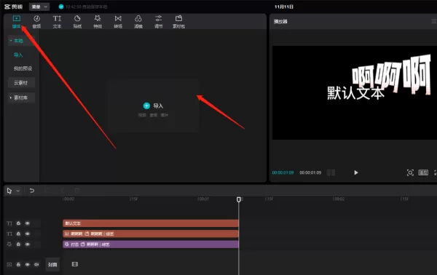Click the film strip icon beside 封面
Image resolution: width=437 pixels, height=275 pixels.
pos(75,264)
